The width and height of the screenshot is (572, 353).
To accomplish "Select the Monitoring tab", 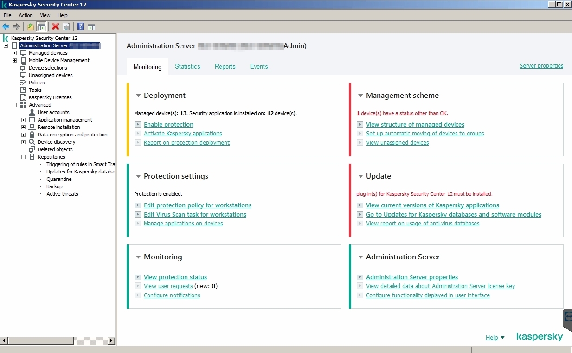I will coord(148,67).
